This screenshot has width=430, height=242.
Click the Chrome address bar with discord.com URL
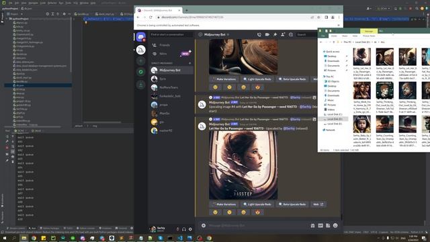[x=233, y=17]
